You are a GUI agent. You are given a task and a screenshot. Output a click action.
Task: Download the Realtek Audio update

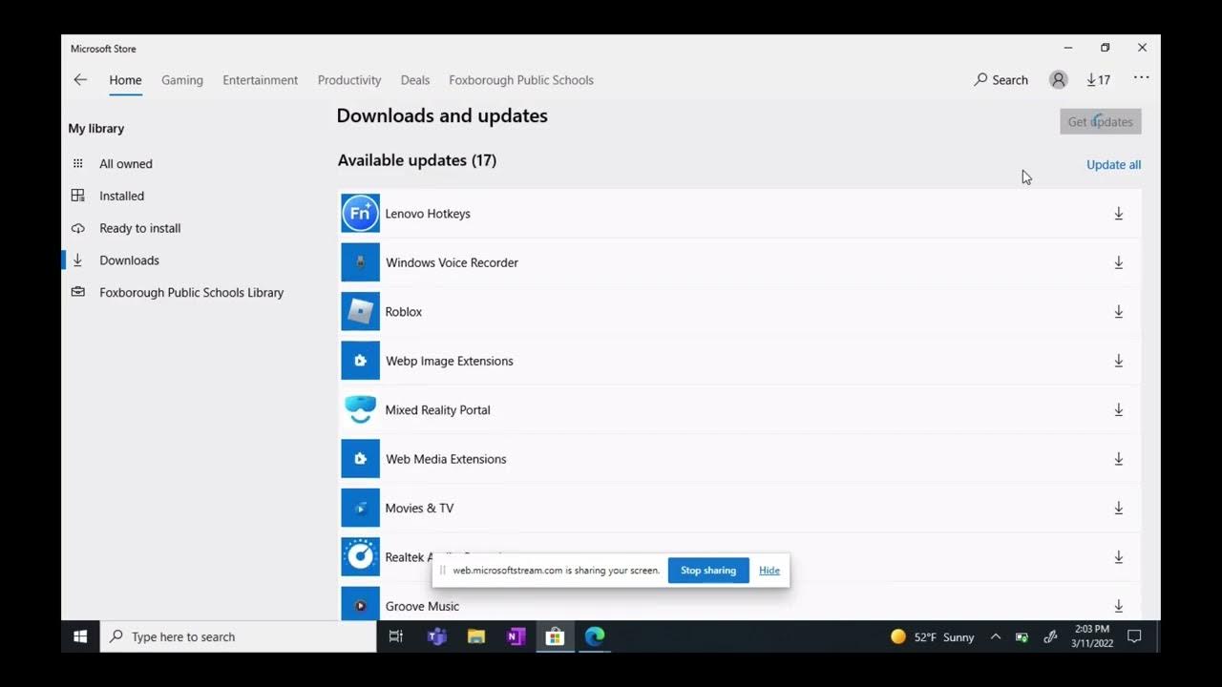[1119, 557]
